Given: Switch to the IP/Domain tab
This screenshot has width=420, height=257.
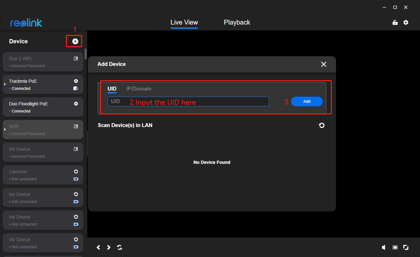Looking at the screenshot, I should [139, 89].
